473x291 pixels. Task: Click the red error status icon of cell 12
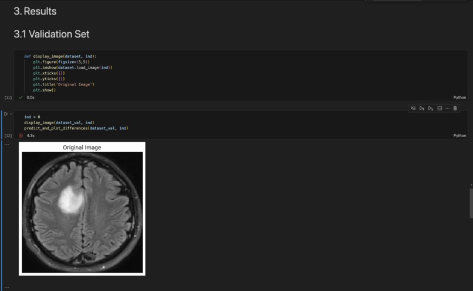point(21,136)
